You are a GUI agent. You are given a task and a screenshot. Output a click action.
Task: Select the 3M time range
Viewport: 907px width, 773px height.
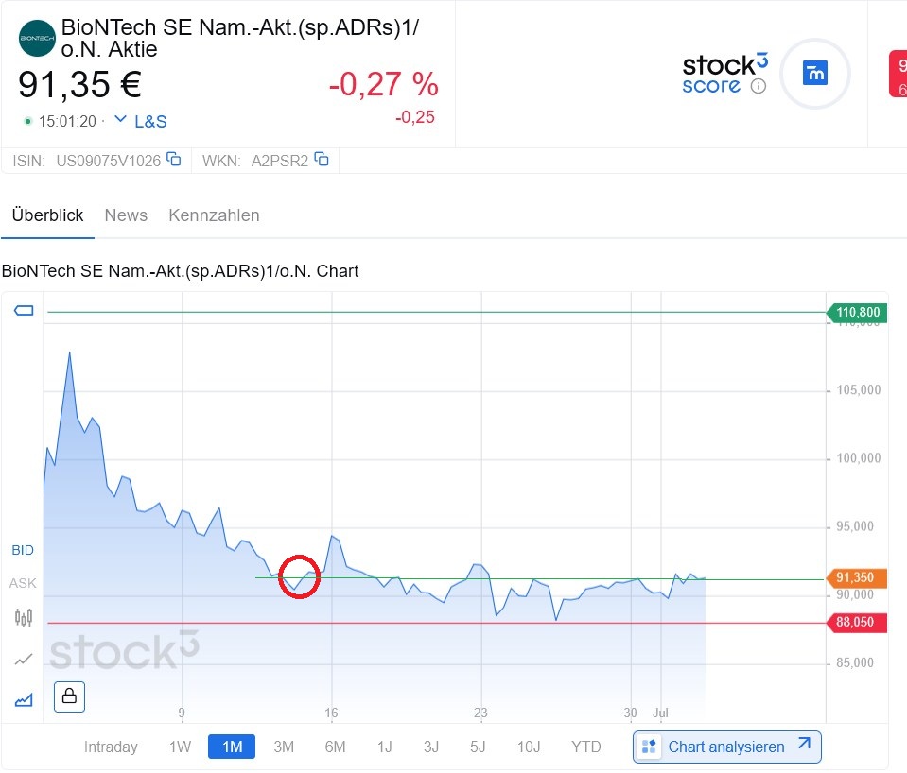(x=284, y=747)
